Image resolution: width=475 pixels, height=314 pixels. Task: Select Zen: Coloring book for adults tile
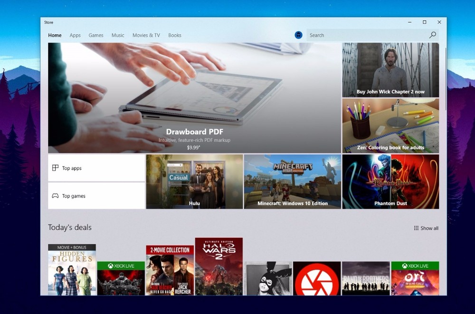[x=390, y=126]
